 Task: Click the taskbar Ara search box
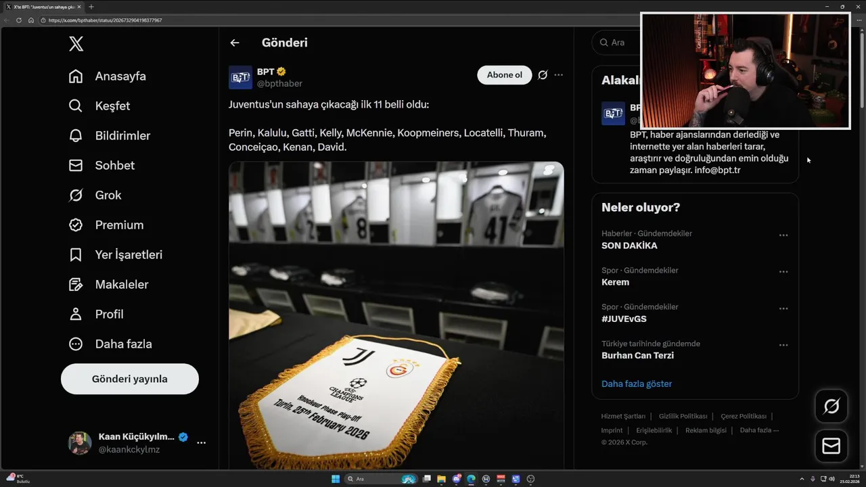point(381,479)
